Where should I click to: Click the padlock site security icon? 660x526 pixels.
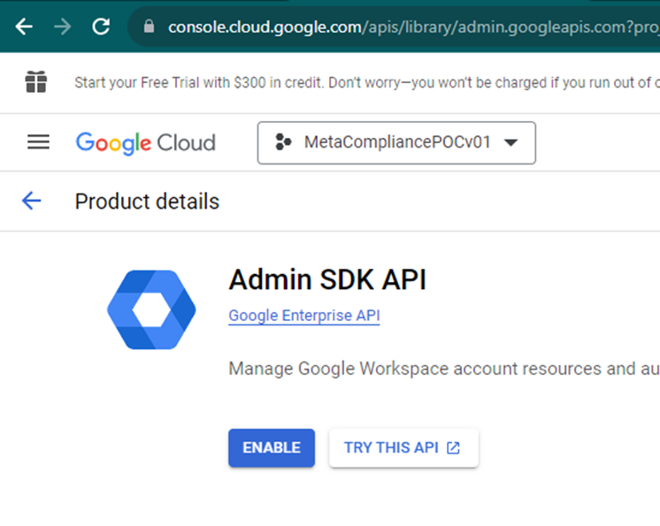(x=149, y=27)
